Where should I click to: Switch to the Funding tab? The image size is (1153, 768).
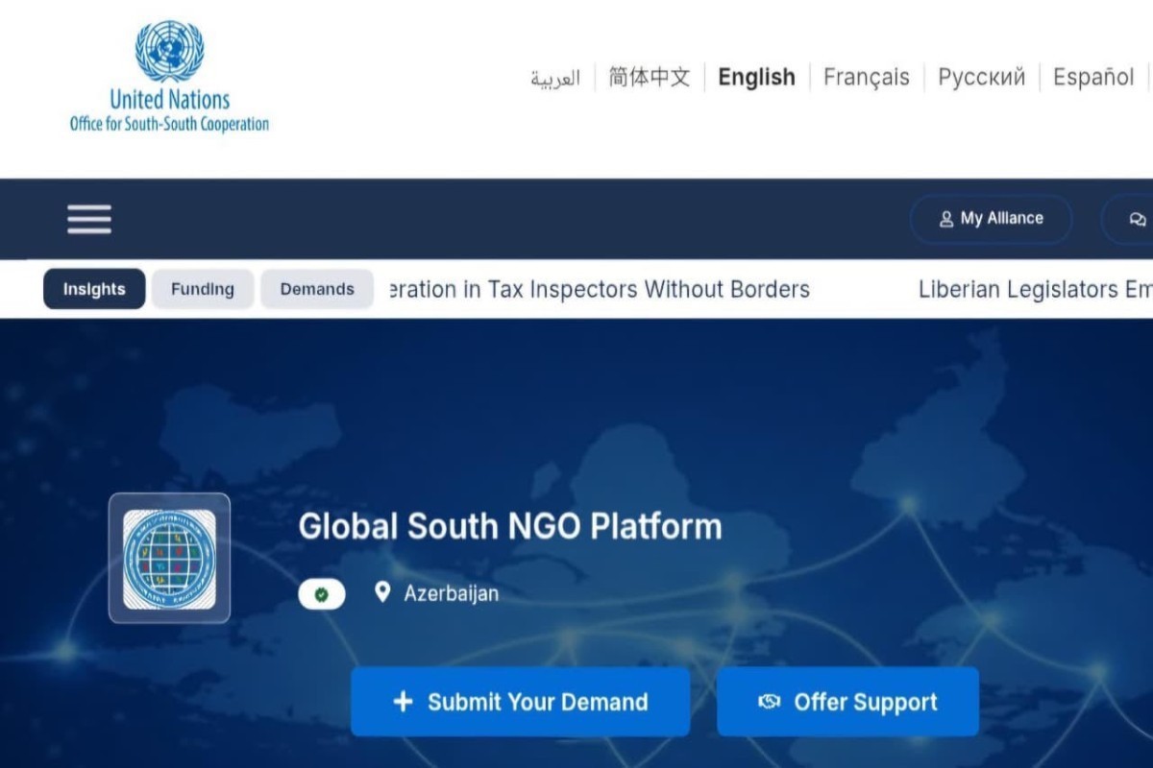coord(203,289)
